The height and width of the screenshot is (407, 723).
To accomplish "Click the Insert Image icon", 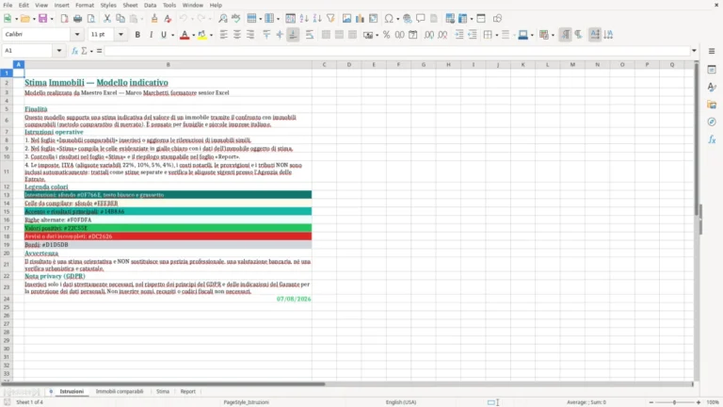I will click(346, 19).
